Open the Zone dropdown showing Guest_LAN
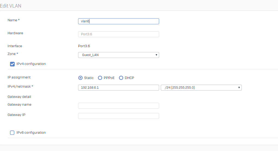This screenshot has width=278, height=151. pyautogui.click(x=118, y=55)
